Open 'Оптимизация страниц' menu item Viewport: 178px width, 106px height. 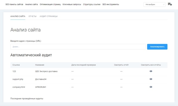point(50,4)
